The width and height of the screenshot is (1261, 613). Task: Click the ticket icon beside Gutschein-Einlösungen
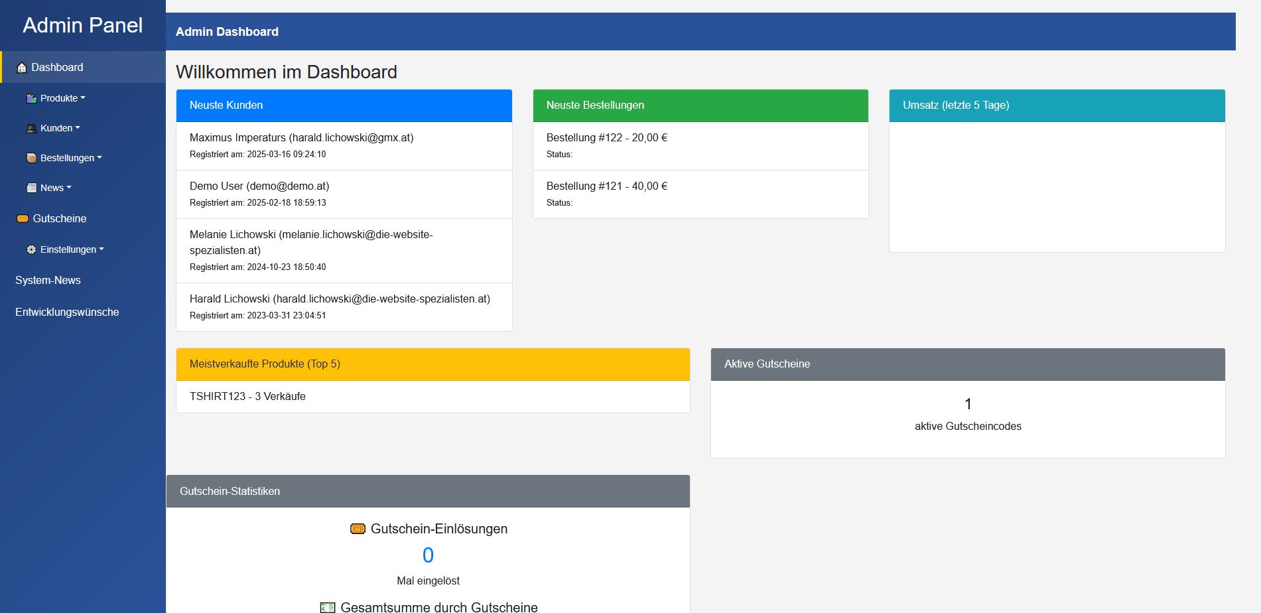[358, 529]
